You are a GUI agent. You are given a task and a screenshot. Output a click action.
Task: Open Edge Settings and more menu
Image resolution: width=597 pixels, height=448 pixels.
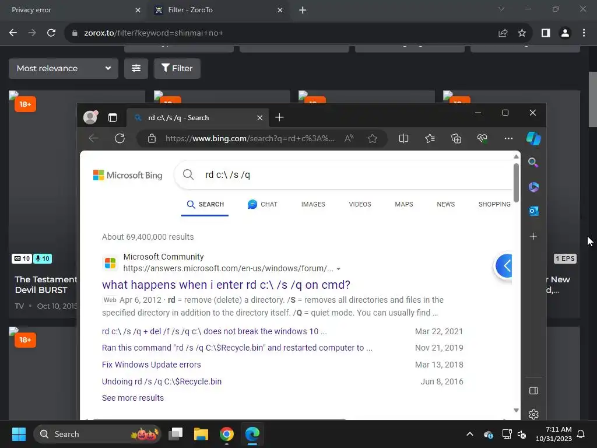coord(508,138)
